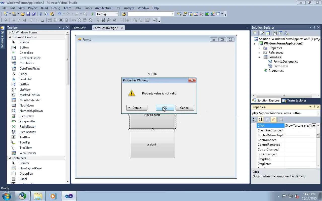Click Cancel in the Properties Window dialog
This screenshot has height=201, width=322.
(185, 108)
